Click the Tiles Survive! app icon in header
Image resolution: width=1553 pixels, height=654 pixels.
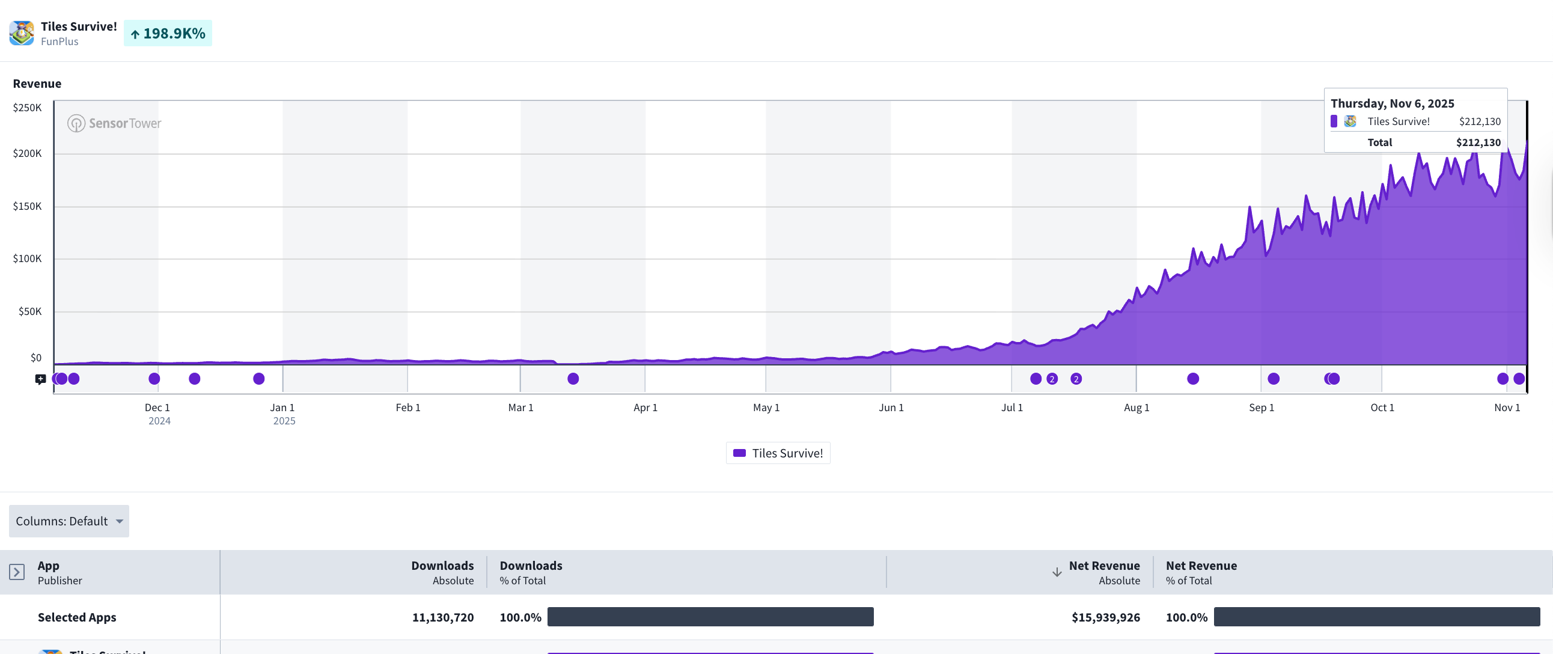pyautogui.click(x=22, y=33)
